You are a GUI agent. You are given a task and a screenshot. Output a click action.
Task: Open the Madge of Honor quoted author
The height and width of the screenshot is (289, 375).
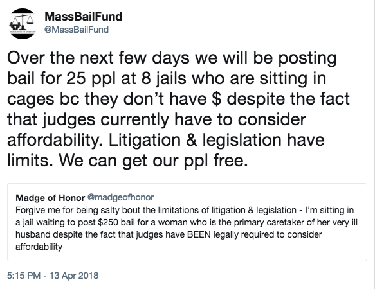[x=50, y=198]
